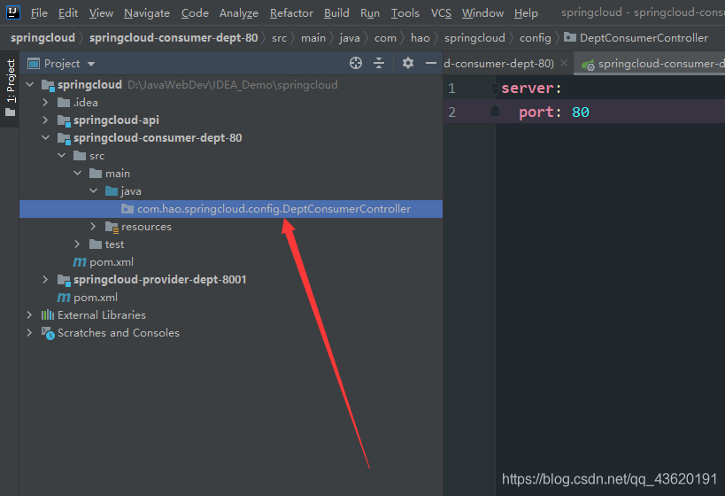Screen dimensions: 725x496
Task: Open the Project panel settings gear
Action: 407,63
